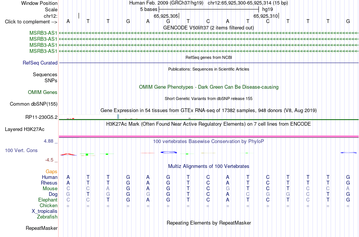Screen dimensions: 359x237
Task: Click the 'RefSeq genes from NCBI' title
Action: tap(209, 57)
